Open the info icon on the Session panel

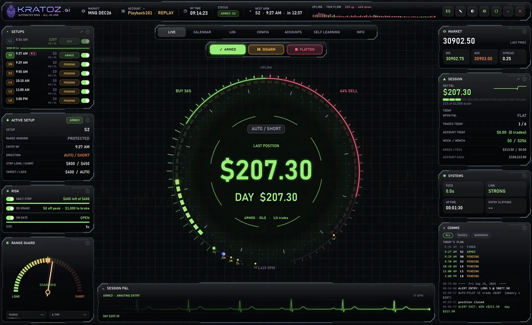(x=524, y=79)
